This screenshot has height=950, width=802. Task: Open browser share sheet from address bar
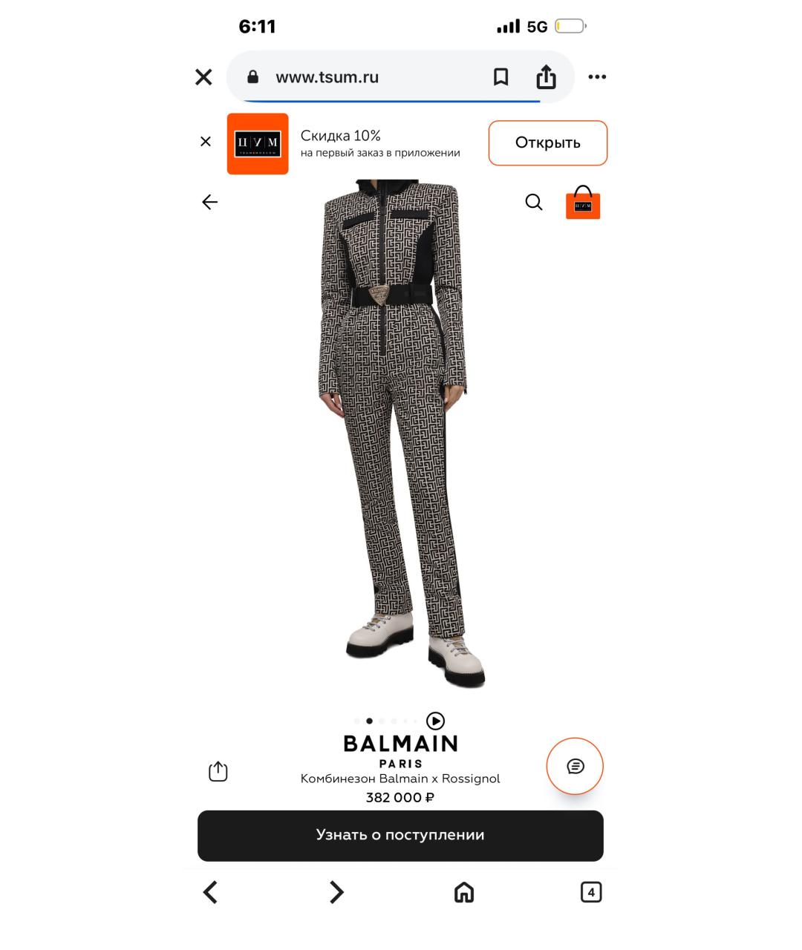pyautogui.click(x=546, y=76)
